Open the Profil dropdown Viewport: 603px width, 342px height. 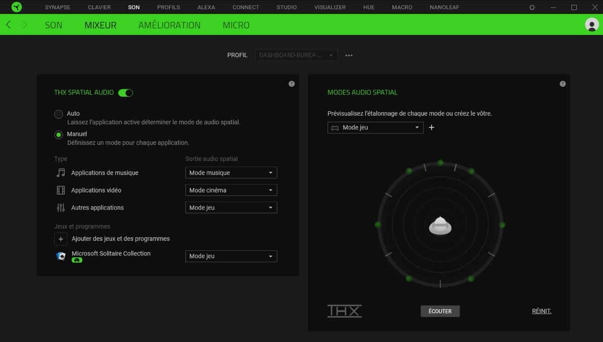pyautogui.click(x=296, y=55)
